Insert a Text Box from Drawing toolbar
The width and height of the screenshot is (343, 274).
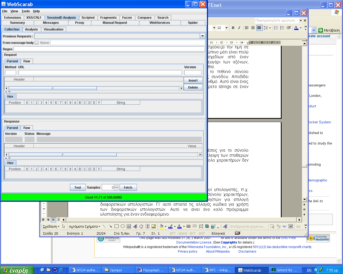point(129,226)
